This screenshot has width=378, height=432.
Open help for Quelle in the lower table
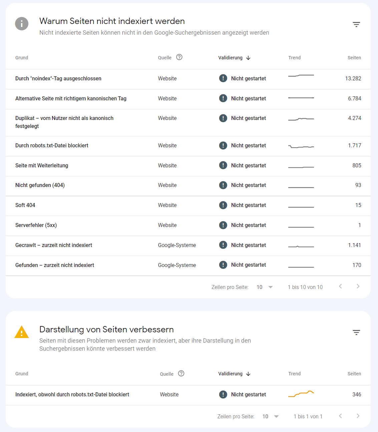[181, 374]
